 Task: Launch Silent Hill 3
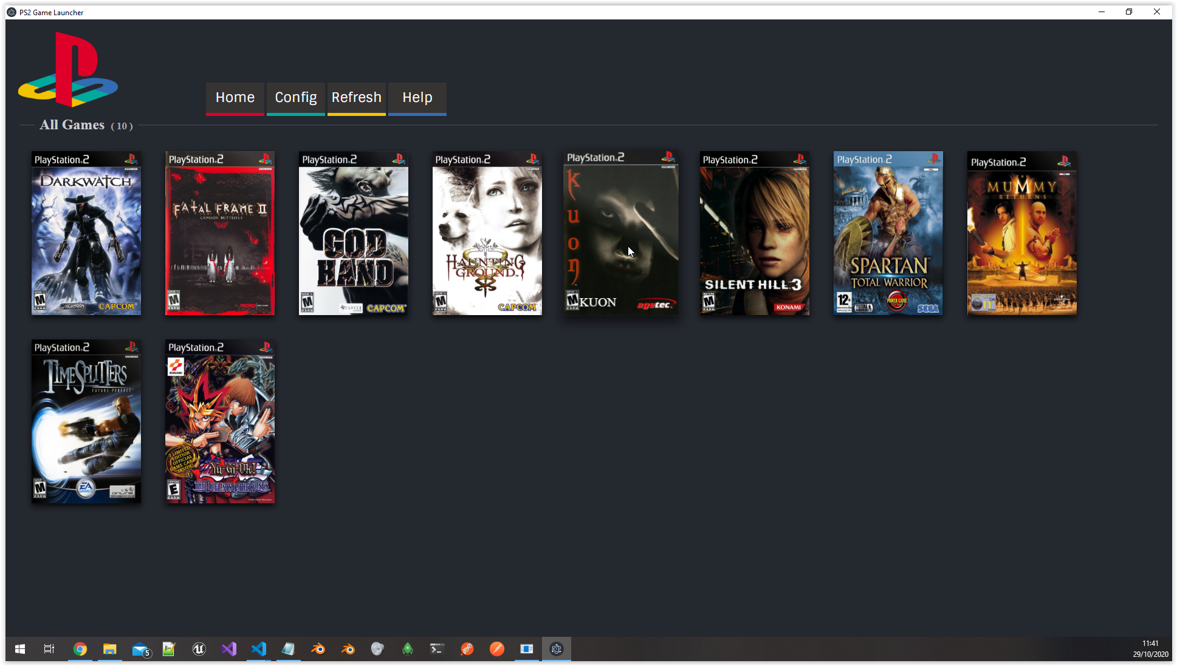[755, 233]
